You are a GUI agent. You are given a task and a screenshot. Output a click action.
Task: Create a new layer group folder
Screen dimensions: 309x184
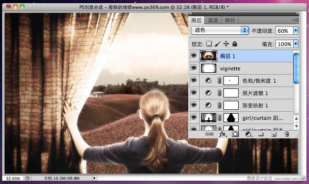(x=261, y=134)
